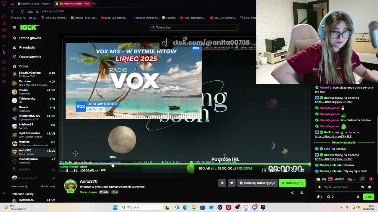This screenshot has width=378, height=212.
Task: Open the FERPLAST Parkho bookmark
Action: (54, 18)
